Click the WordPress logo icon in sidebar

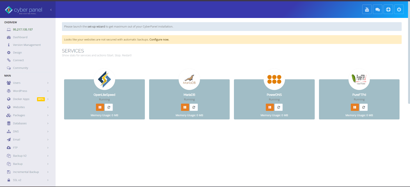9,91
